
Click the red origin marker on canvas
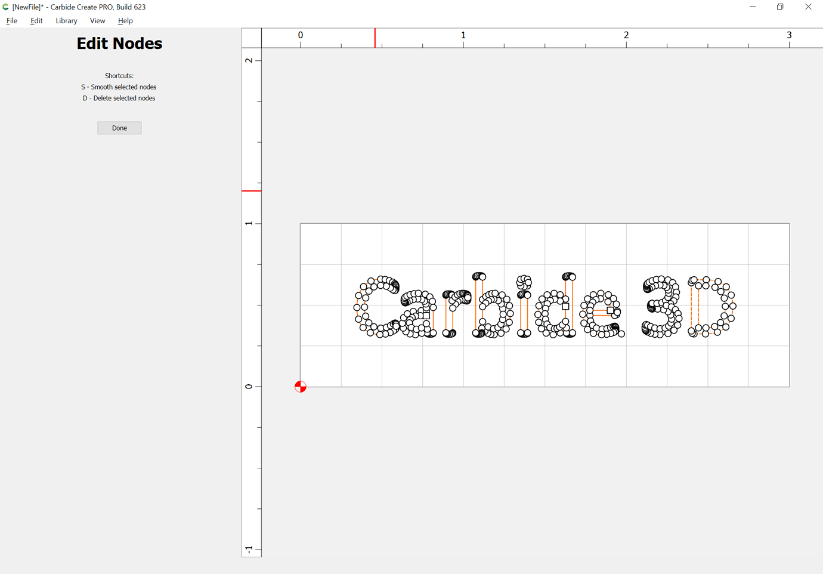click(x=301, y=387)
